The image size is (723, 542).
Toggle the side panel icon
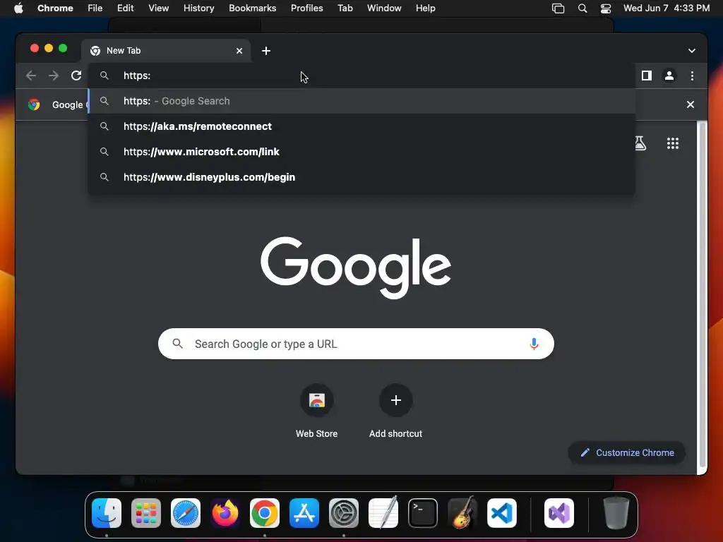pyautogui.click(x=647, y=76)
